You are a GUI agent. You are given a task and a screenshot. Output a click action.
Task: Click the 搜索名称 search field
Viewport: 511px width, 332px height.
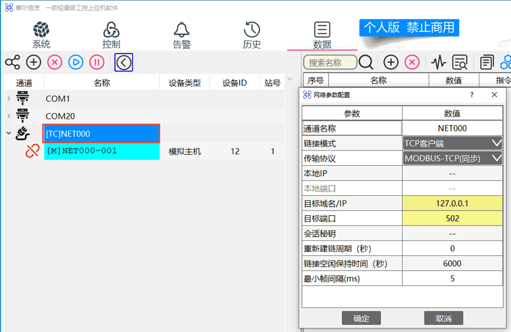[330, 63]
